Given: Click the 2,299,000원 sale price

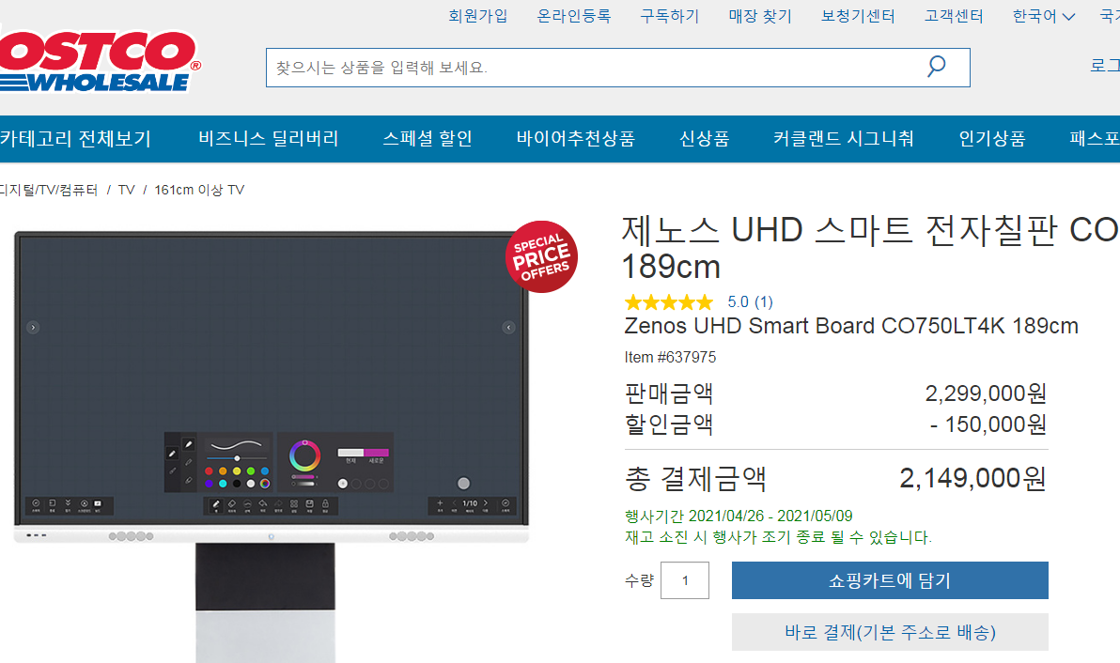Looking at the screenshot, I should [986, 393].
